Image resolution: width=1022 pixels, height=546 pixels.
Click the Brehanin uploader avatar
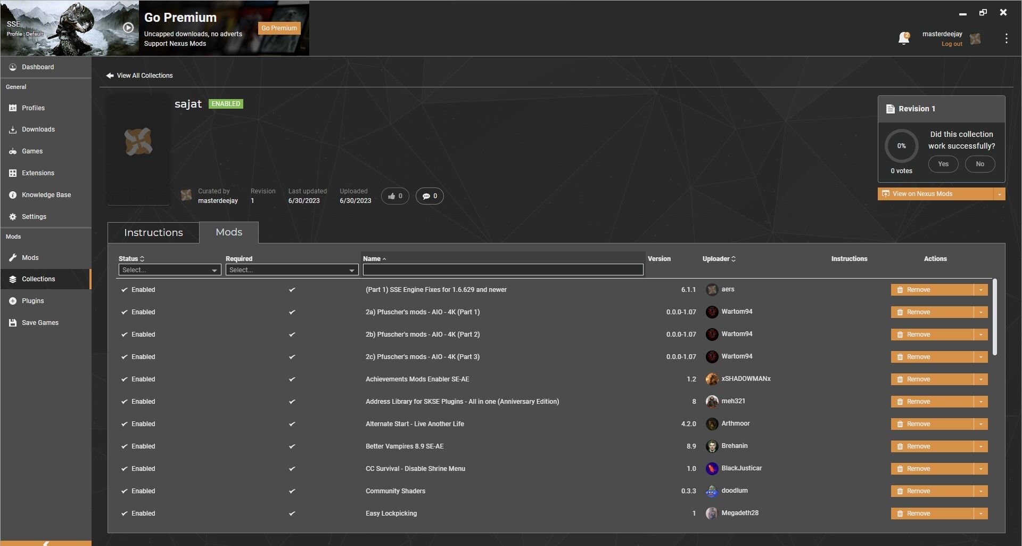pyautogui.click(x=712, y=446)
